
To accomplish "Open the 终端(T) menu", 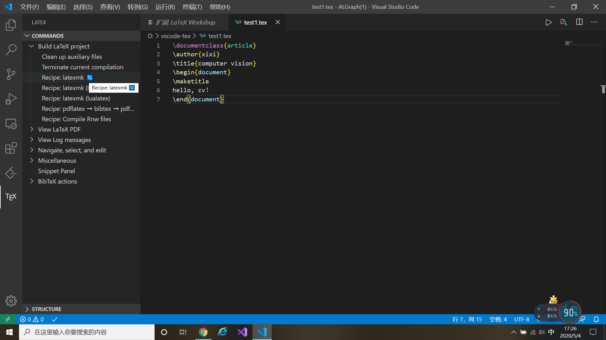I will pyautogui.click(x=192, y=7).
